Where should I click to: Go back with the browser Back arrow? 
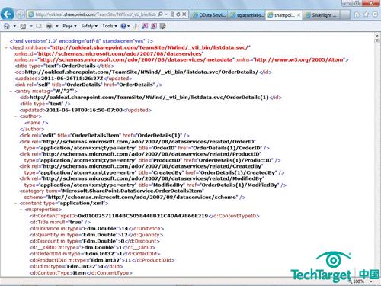click(x=8, y=14)
